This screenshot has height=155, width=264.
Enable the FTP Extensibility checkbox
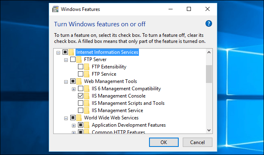point(80,67)
